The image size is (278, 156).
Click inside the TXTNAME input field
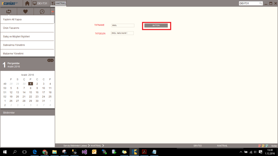point(123,25)
